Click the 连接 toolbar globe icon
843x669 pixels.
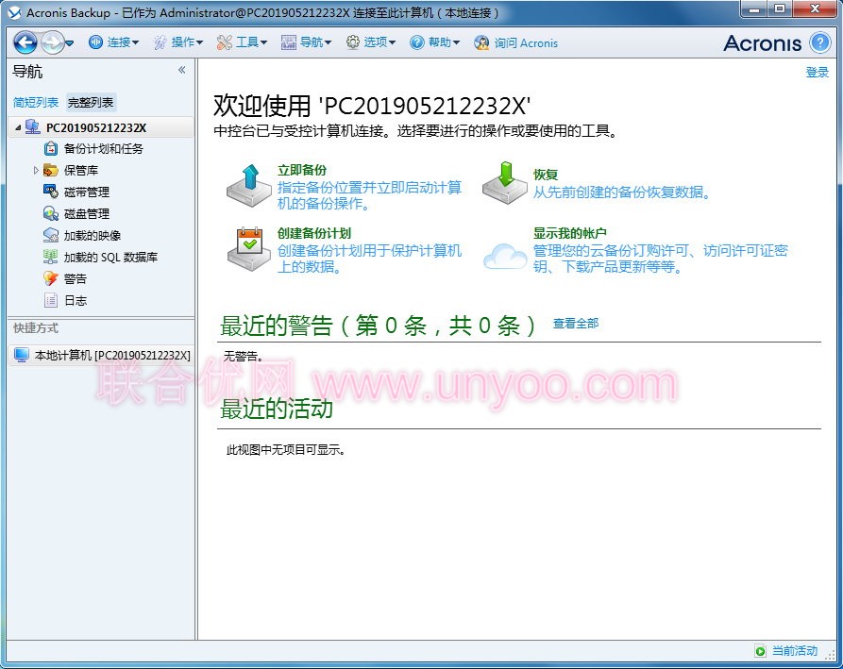click(95, 42)
